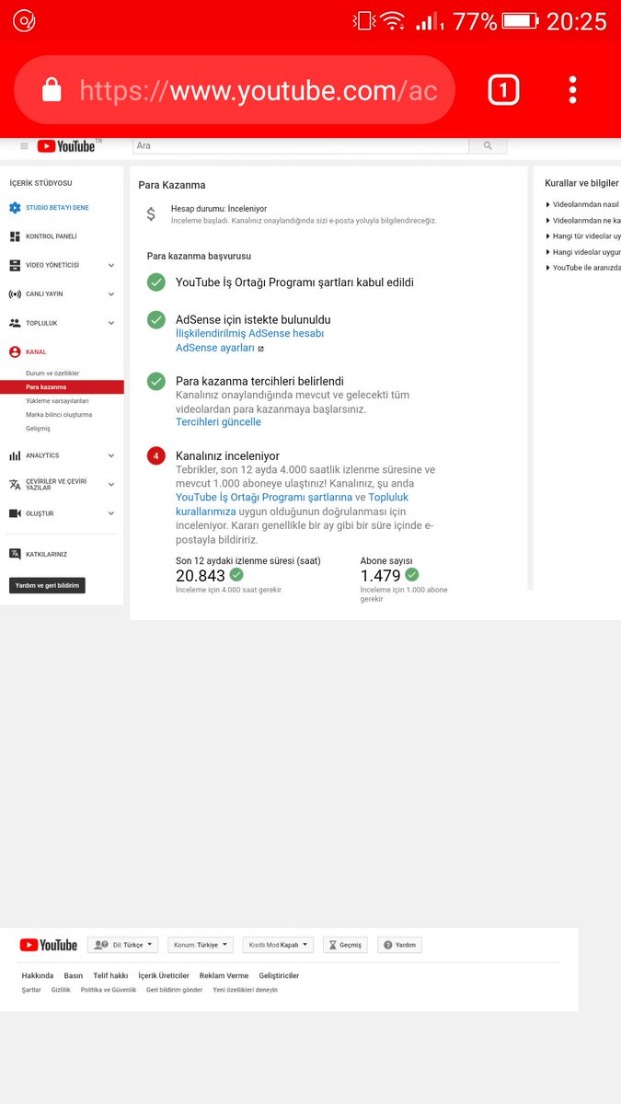Screen dimensions: 621x1104
Task: Go to the YouTube logo in the header
Action: pos(66,146)
